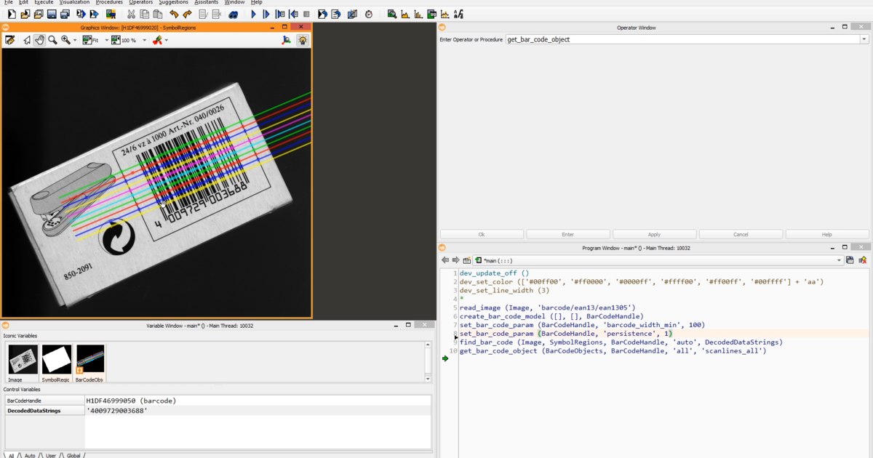Click the Save program disk icon
Screen dimensions: 873x458
pos(52,14)
